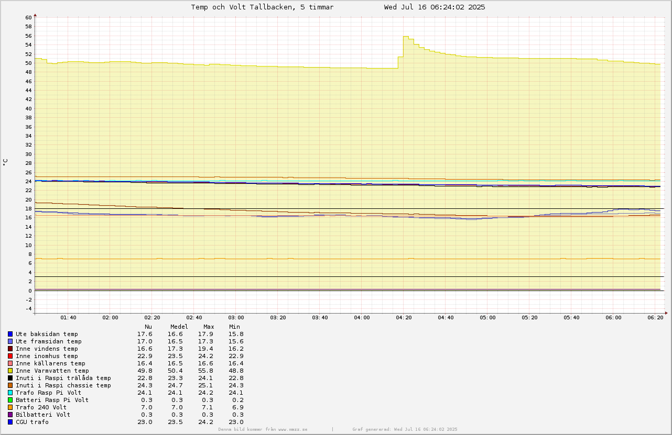Viewport: 672px width, 435px height.
Task: Select the Inne inomhus temp red swatch
Action: [10, 356]
